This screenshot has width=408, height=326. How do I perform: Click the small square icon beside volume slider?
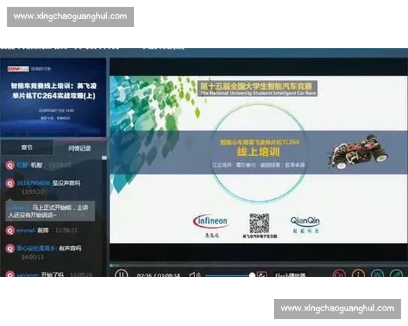tap(262, 275)
